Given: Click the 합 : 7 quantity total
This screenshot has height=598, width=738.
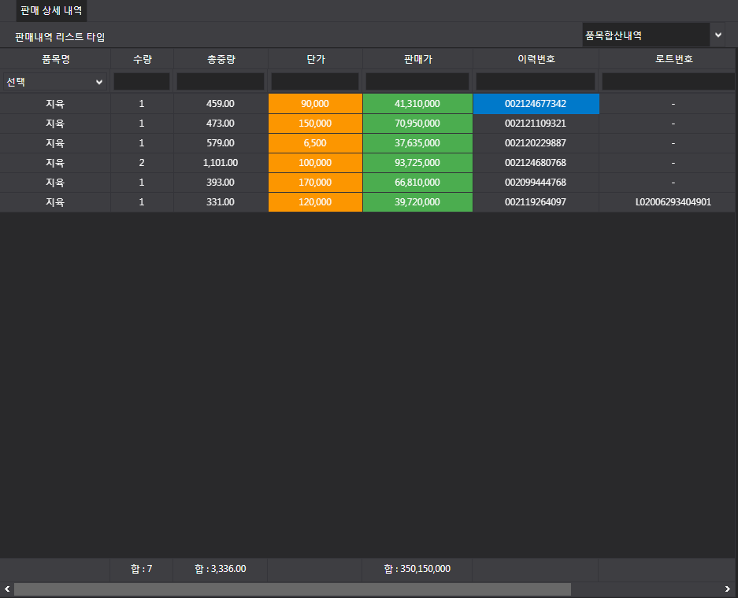Looking at the screenshot, I should tap(142, 569).
